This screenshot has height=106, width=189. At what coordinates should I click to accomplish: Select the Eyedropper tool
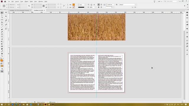pos(2,51)
